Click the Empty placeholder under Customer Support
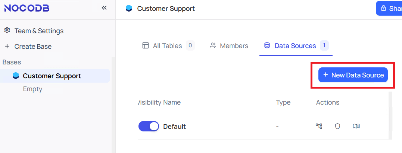 pyautogui.click(x=32, y=89)
